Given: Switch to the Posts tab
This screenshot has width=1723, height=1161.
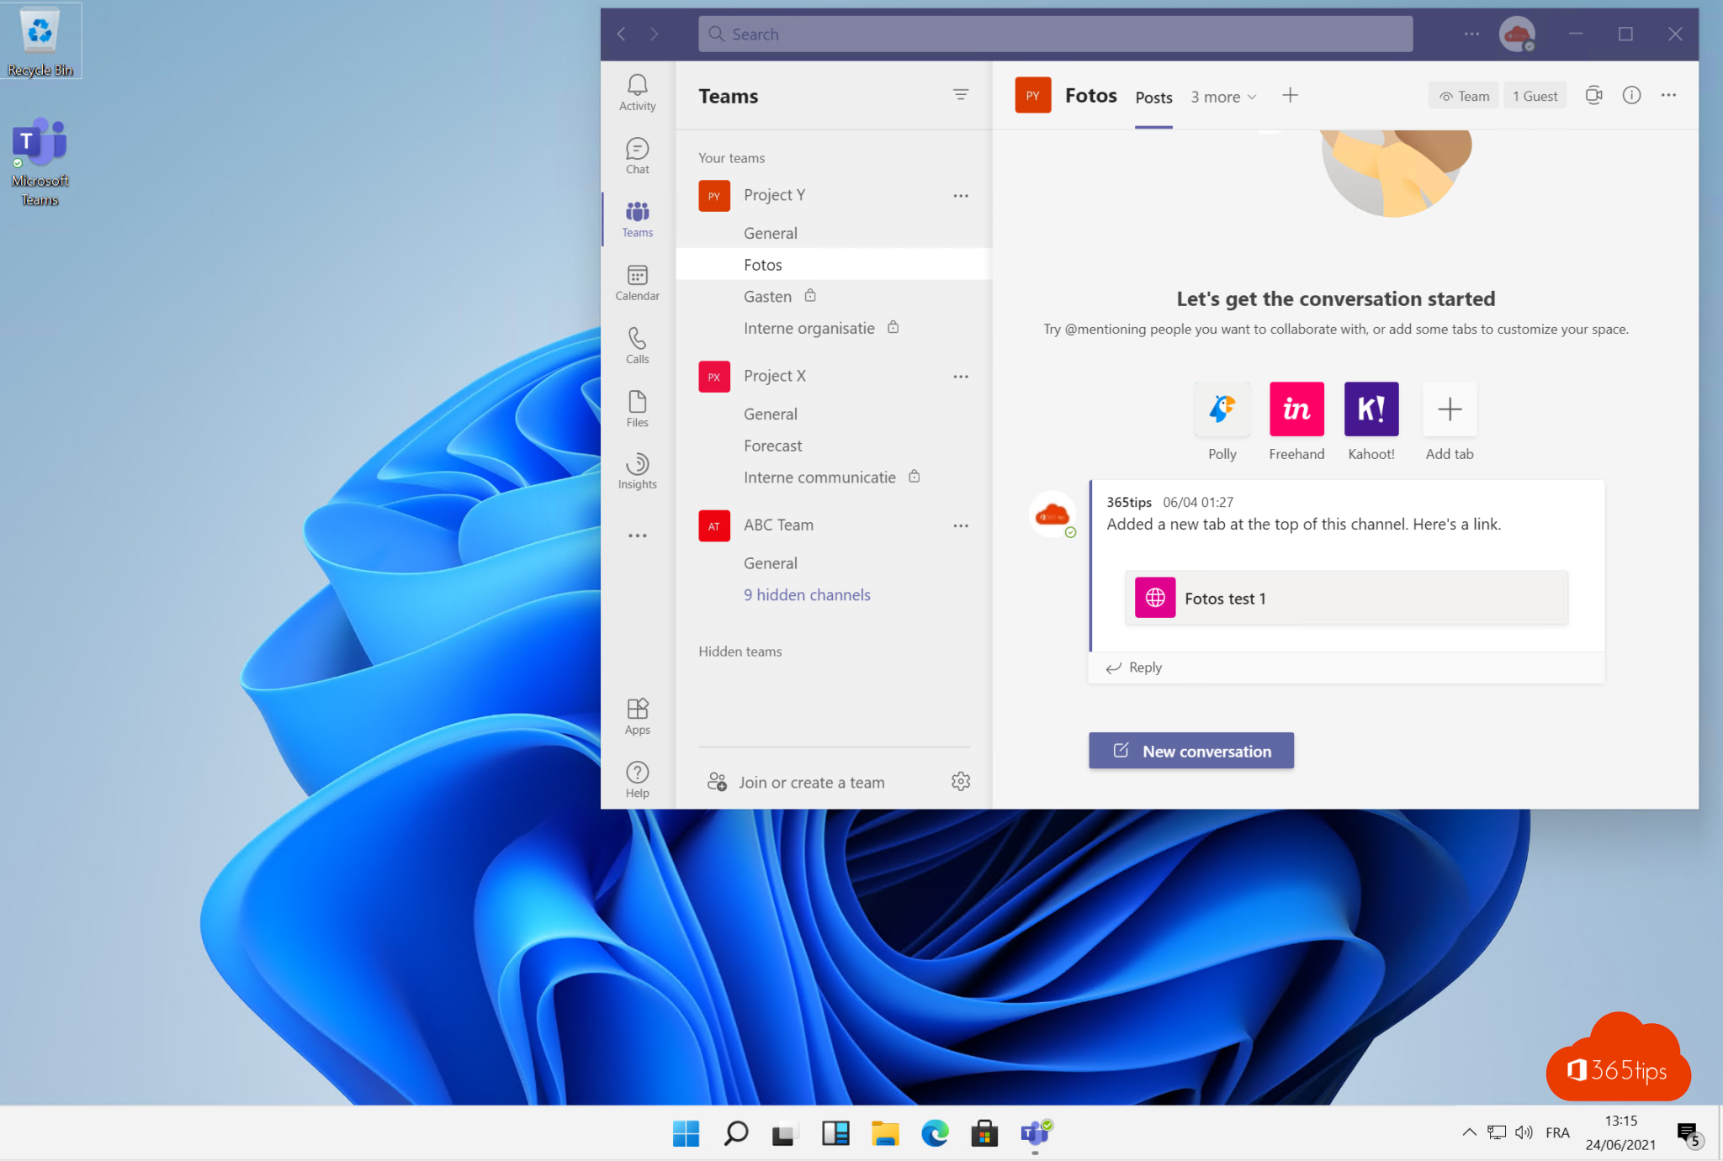Looking at the screenshot, I should [x=1153, y=98].
